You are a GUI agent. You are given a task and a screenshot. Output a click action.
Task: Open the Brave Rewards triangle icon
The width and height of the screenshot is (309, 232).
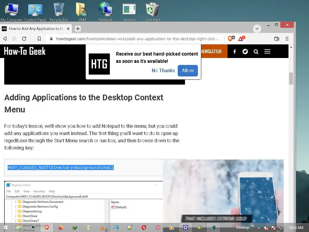241,38
